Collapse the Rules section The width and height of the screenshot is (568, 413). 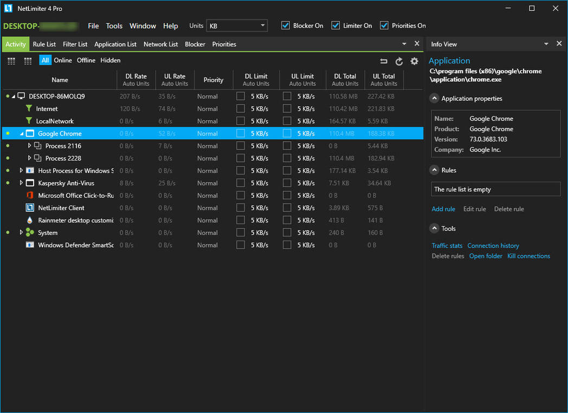click(x=434, y=170)
